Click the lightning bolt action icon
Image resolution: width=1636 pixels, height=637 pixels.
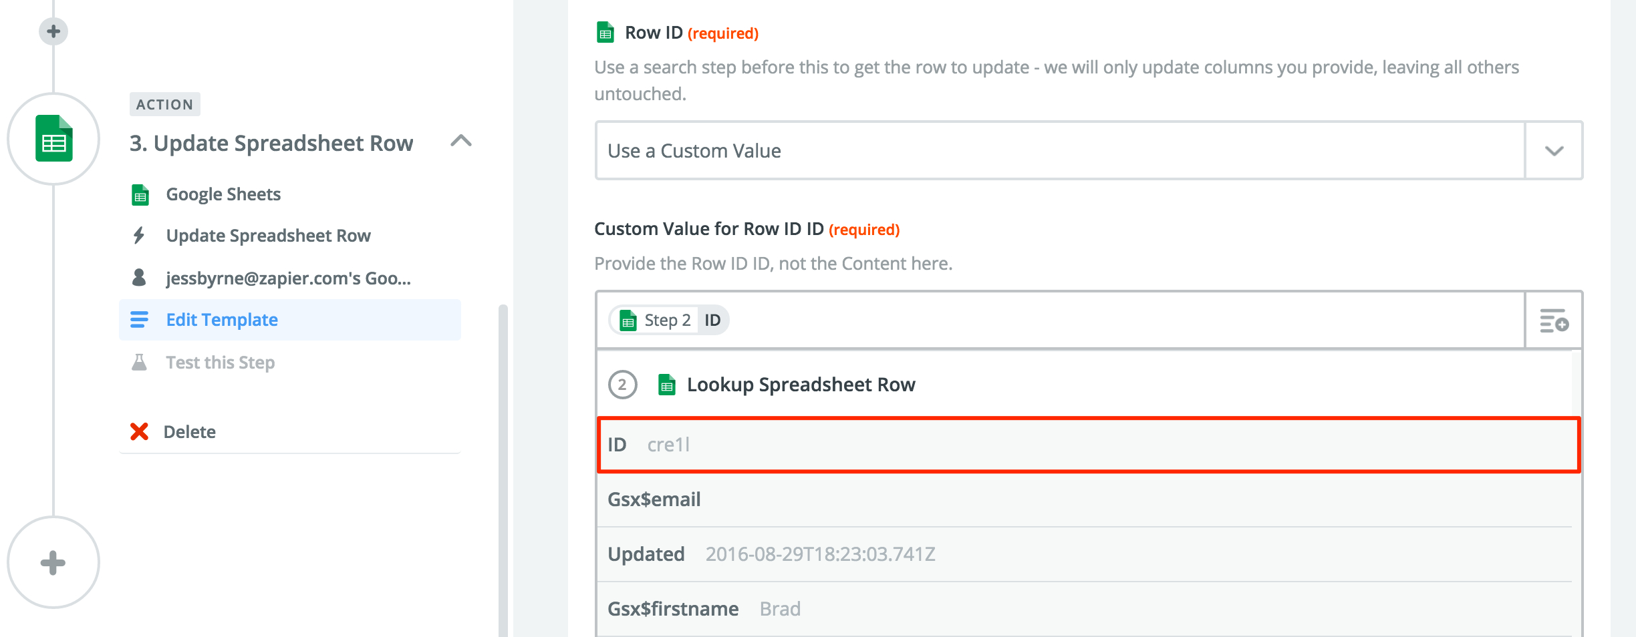pyautogui.click(x=139, y=236)
